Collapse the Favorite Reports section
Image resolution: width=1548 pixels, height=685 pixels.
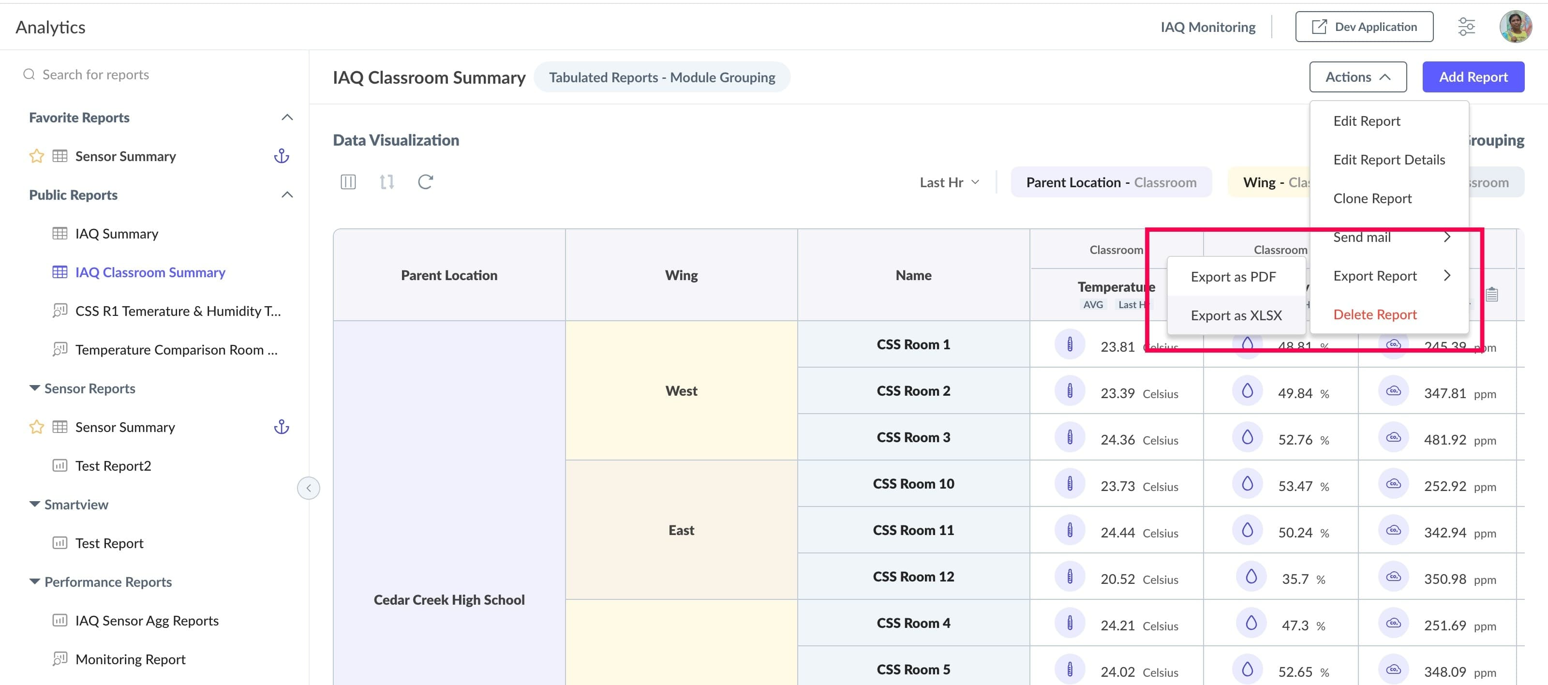[x=287, y=117]
